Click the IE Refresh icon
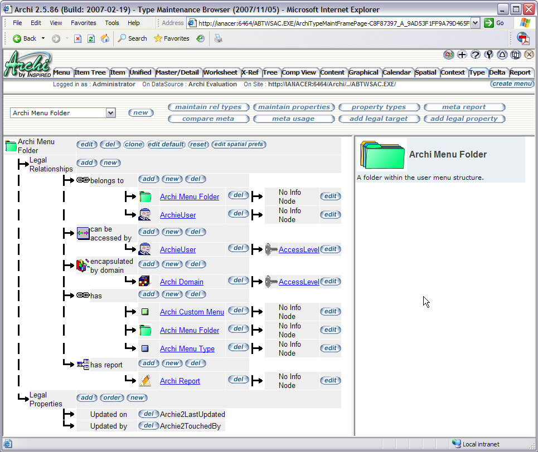The height and width of the screenshot is (452, 538). (91, 39)
